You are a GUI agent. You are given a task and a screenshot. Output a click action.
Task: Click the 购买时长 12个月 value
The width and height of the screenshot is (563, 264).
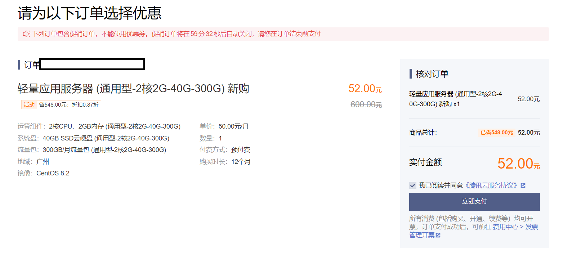[241, 162]
